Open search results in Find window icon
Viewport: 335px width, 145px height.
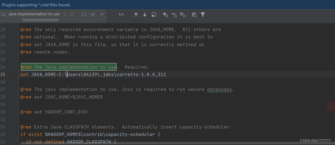tap(154, 15)
